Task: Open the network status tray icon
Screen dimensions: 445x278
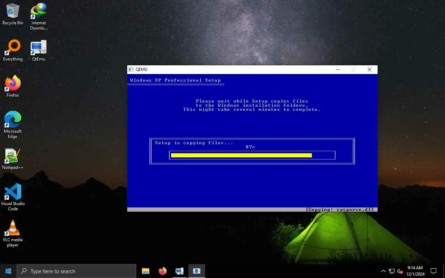Action: tap(392, 271)
